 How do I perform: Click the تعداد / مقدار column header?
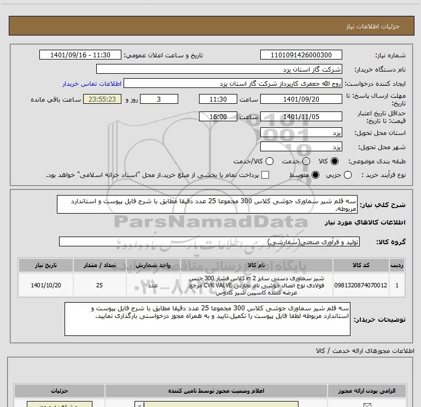[100, 266]
